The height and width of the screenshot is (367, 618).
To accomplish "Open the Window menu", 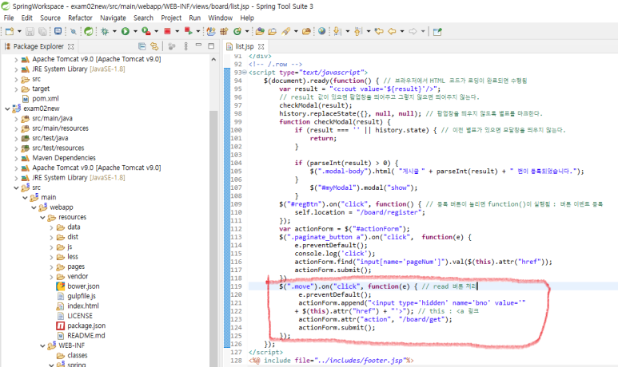I will coord(221,18).
